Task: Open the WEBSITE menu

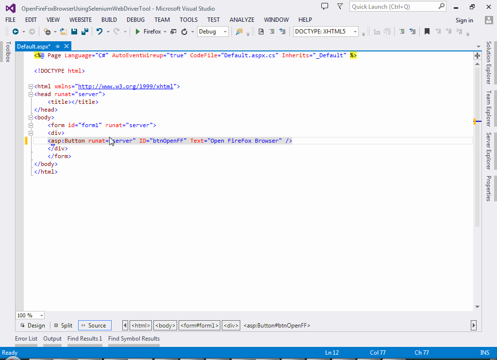Action: coord(81,19)
